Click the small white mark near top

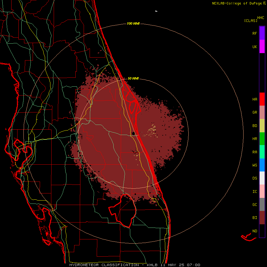pyautogui.click(x=156, y=11)
